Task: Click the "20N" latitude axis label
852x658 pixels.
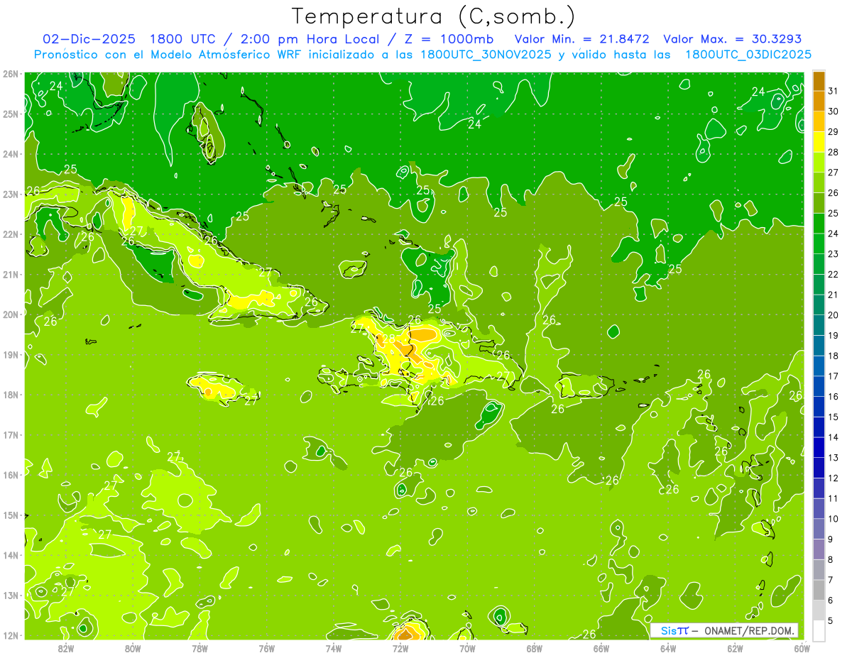Action: [x=10, y=314]
